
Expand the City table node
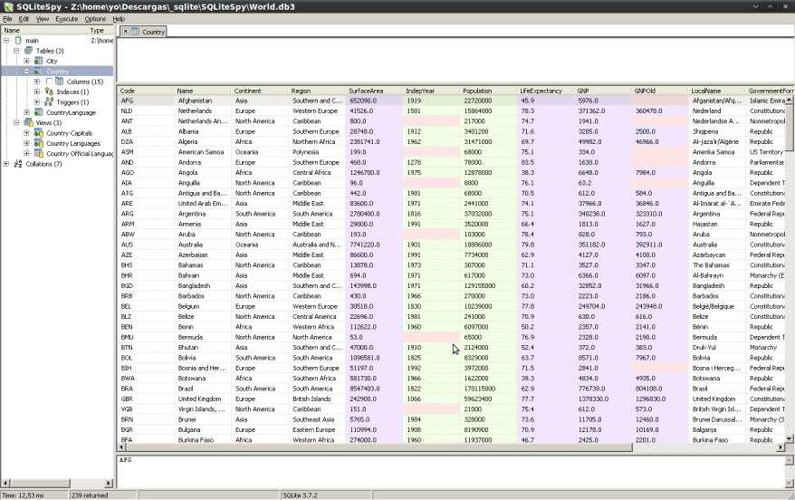point(26,61)
